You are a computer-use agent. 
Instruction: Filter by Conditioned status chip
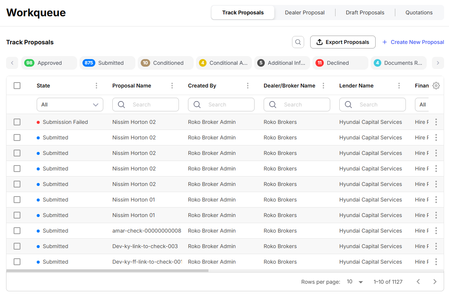(x=166, y=63)
